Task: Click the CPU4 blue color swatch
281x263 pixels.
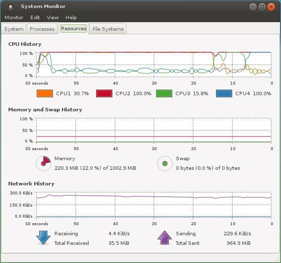Action: click(x=224, y=93)
